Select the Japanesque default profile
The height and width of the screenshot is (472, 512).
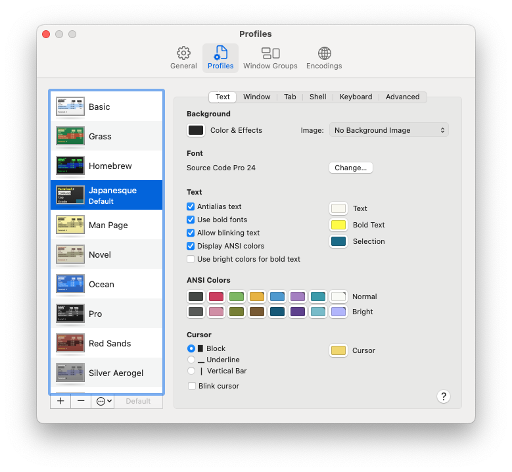[x=106, y=195]
